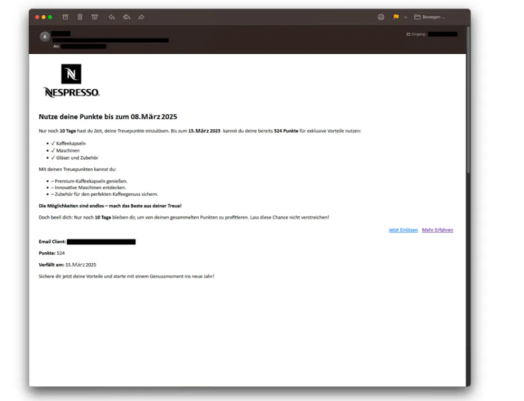Click 'Zubehör für den perfekten Kaffeegenuss sichern.' bullet
Screen dimensions: 524x401
tap(104, 194)
